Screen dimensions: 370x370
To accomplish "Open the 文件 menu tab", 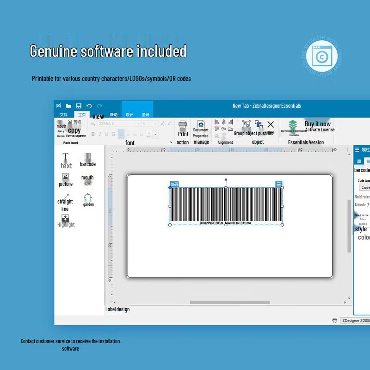I will coord(63,115).
